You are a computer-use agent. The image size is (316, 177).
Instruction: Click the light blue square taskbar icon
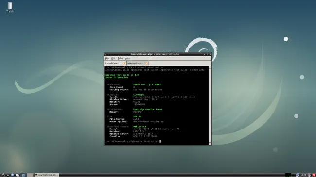[23, 175]
